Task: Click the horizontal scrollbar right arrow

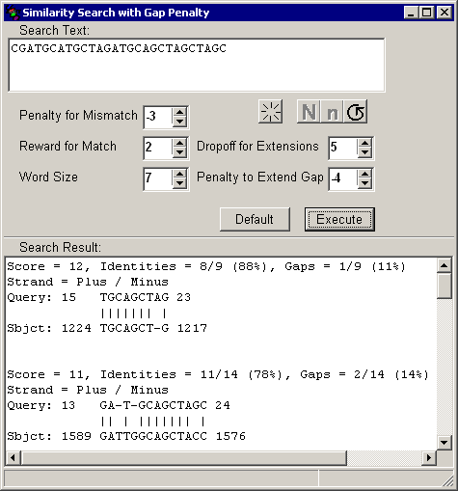Action: tap(429, 457)
